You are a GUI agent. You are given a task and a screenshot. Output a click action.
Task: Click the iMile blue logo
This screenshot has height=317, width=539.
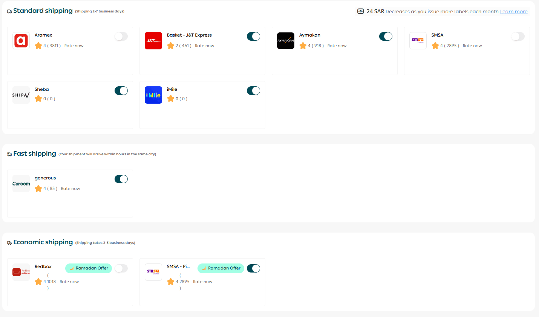[x=153, y=95]
